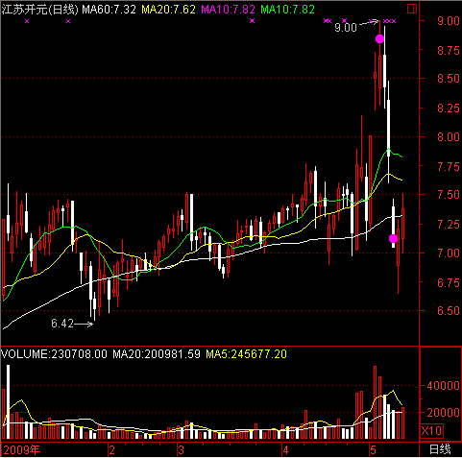Viewport: 462px width, 458px height.
Task: Click the volume MA20:200981.59 label
Action: 157,354
